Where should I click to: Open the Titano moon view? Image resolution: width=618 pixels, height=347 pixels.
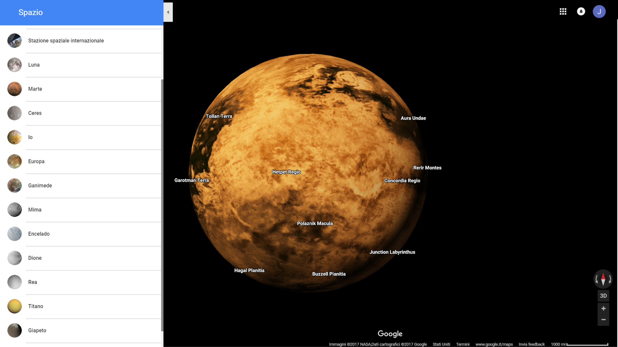tap(36, 306)
